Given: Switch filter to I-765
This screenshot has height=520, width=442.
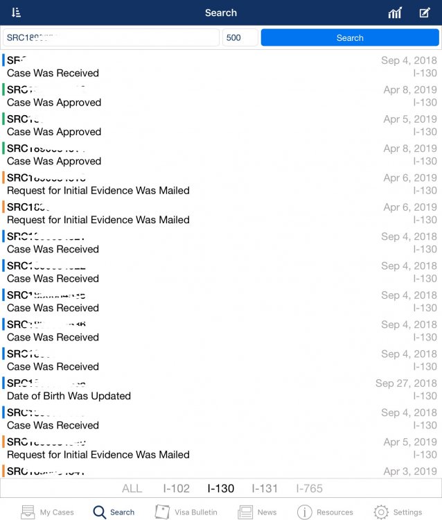Looking at the screenshot, I should (309, 488).
